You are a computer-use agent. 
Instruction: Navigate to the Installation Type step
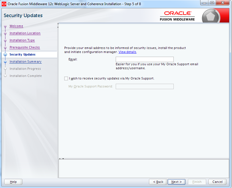22,40
